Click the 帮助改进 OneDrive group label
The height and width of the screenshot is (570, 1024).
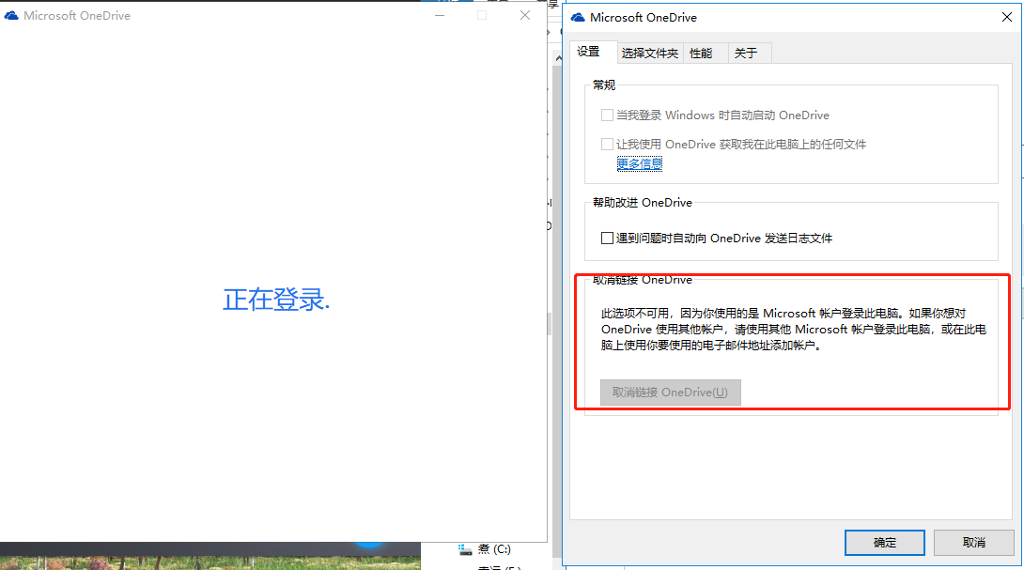tap(643, 203)
